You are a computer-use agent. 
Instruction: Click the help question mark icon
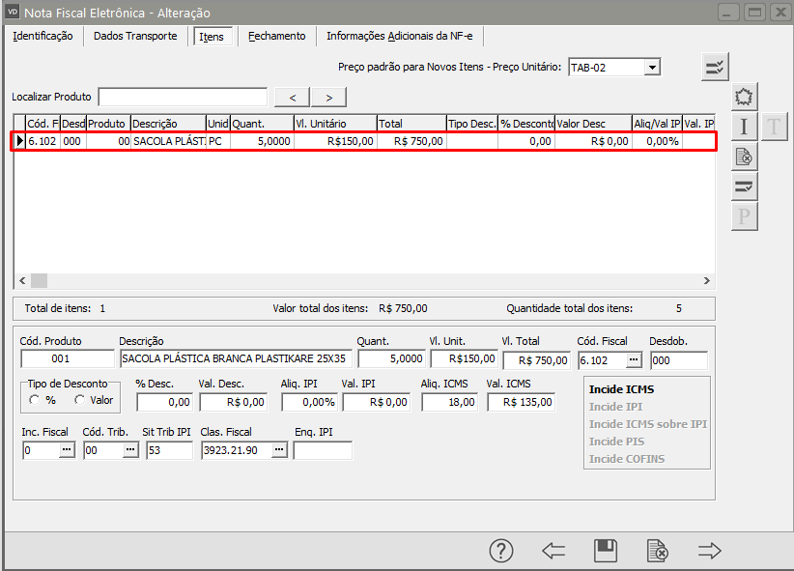click(x=500, y=551)
